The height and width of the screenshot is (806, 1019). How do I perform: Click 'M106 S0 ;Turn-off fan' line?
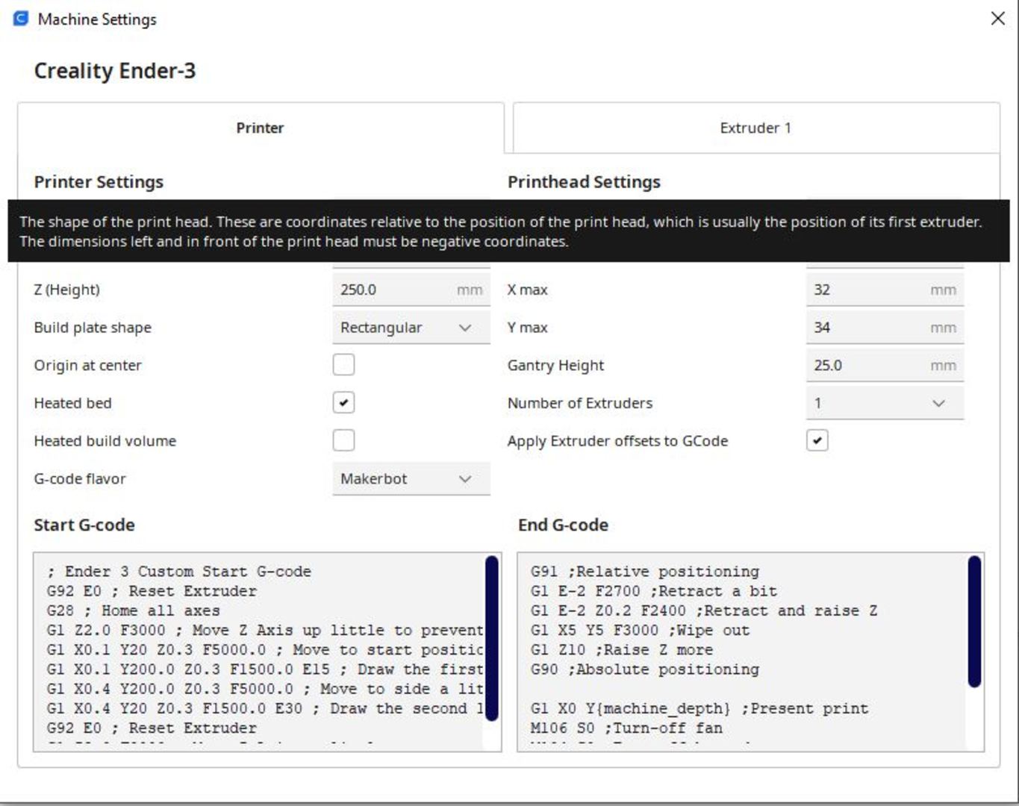tap(626, 728)
